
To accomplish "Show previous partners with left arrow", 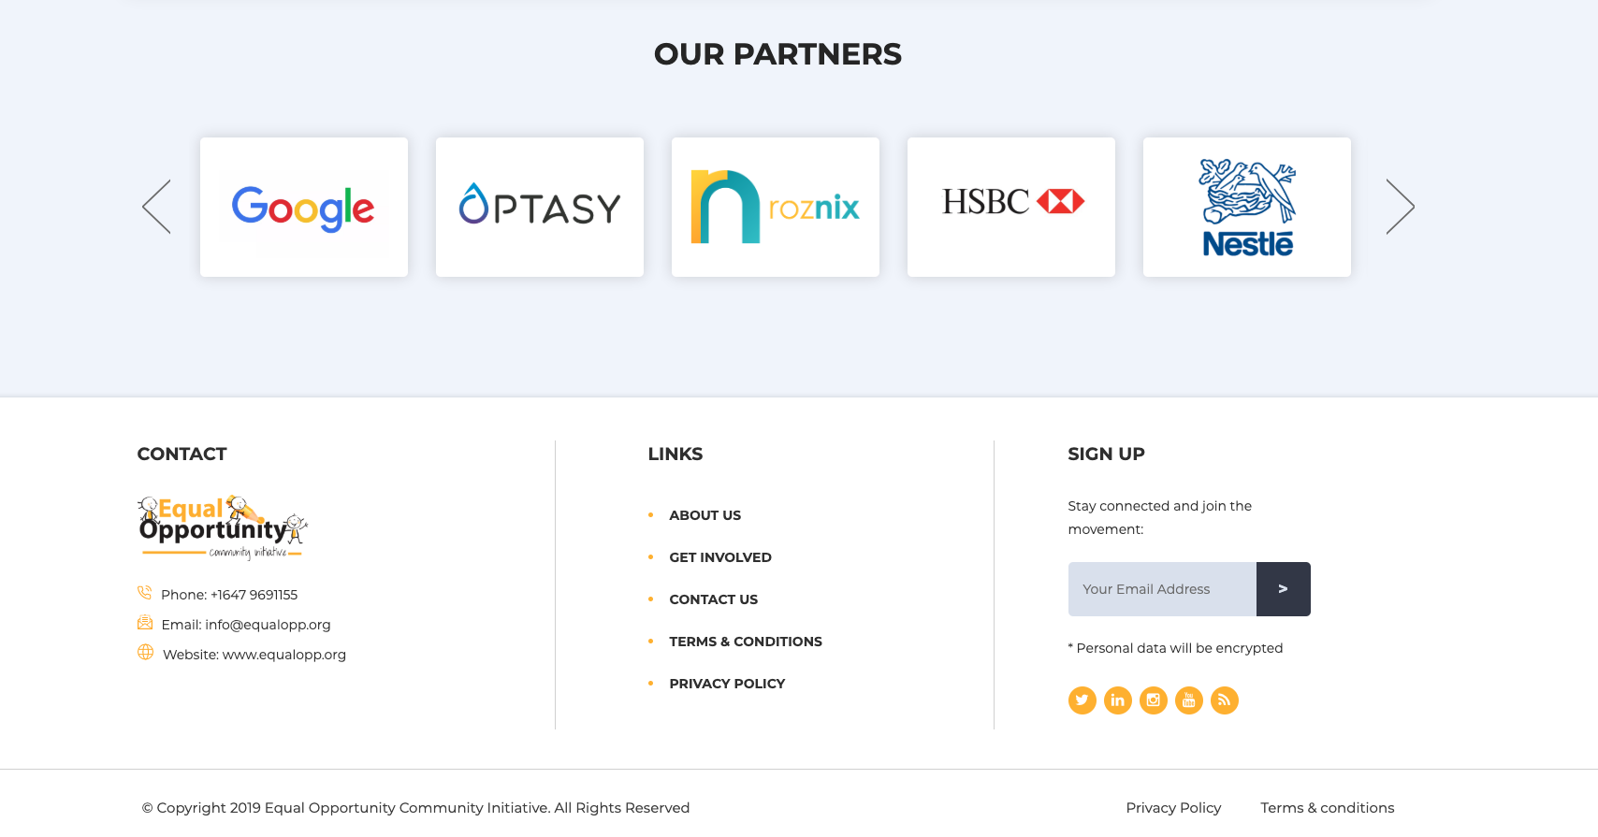I will pyautogui.click(x=156, y=207).
